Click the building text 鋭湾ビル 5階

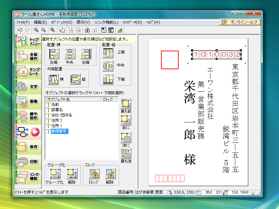coord(226,149)
